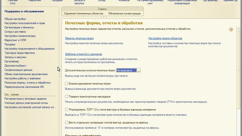The image size is (242, 136).
Task: Enable Штрихкодирование печатных форм checkbox
Action: 67,83
